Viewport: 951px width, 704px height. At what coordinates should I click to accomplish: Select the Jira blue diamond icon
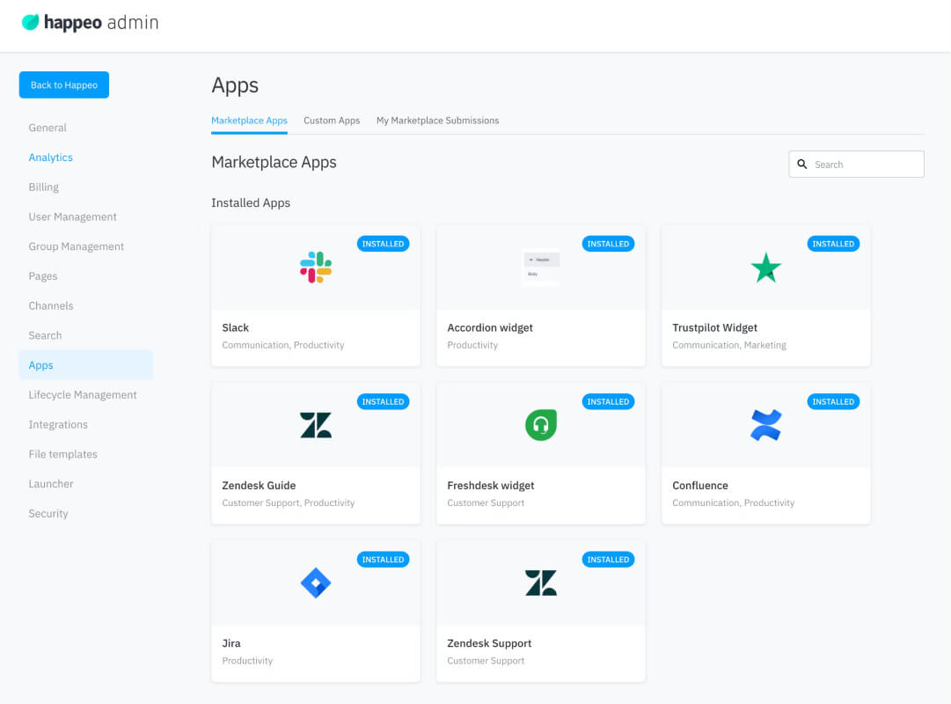coord(315,583)
